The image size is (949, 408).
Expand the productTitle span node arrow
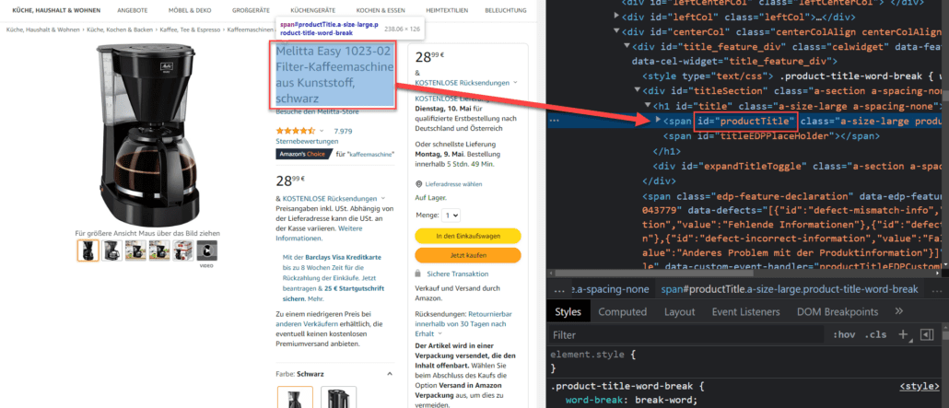coord(659,120)
